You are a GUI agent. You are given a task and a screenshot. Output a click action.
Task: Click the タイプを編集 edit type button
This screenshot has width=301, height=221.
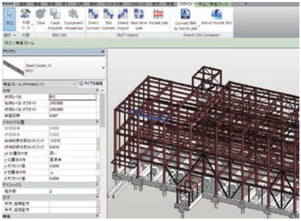(90, 83)
